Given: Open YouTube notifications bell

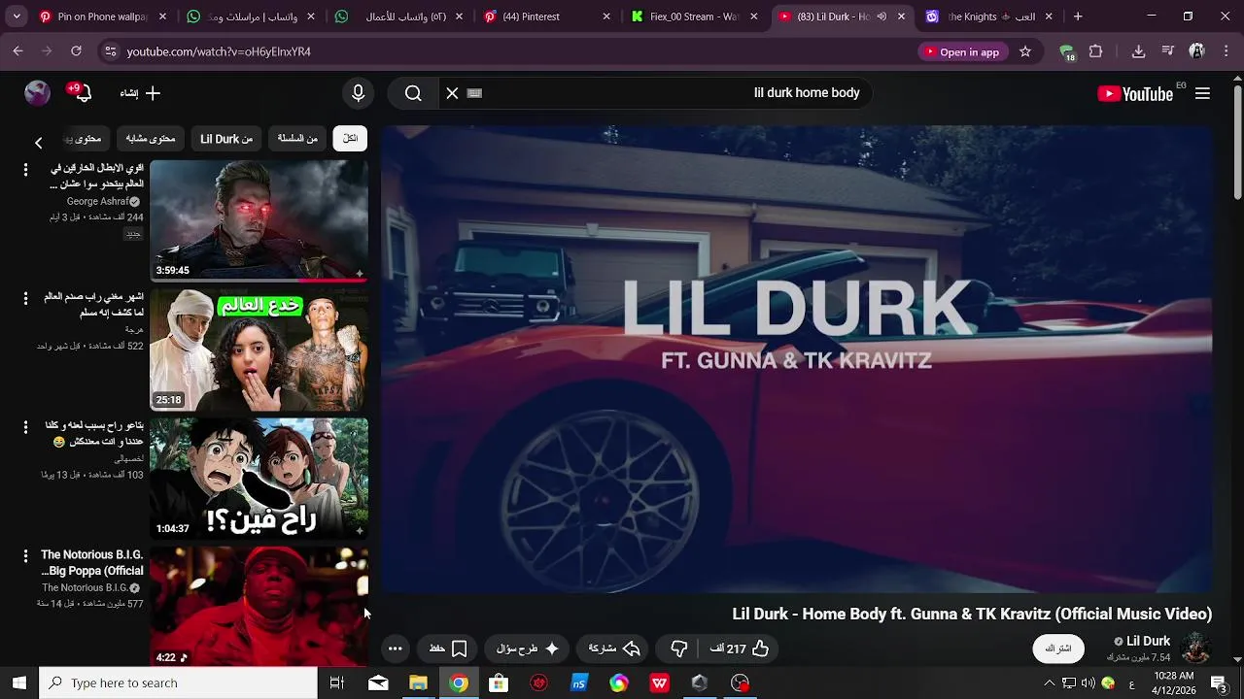Looking at the screenshot, I should [82, 93].
